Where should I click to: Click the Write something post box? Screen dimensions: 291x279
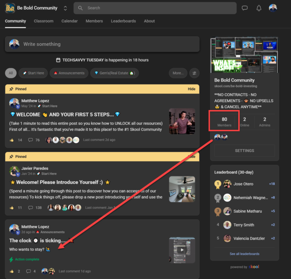click(102, 44)
